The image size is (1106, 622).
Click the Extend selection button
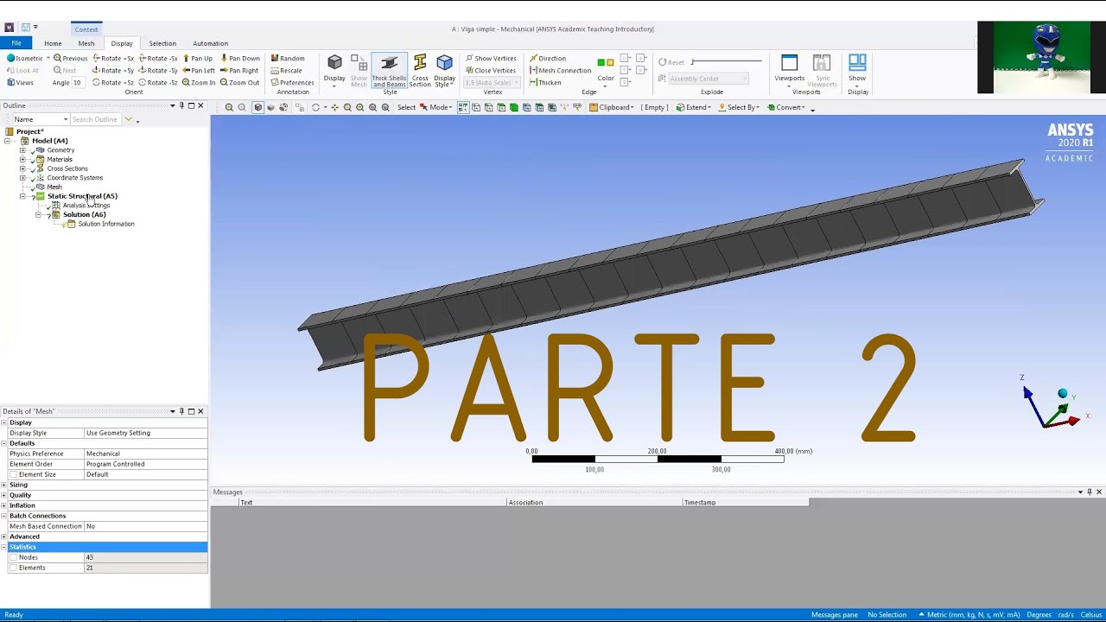[694, 107]
